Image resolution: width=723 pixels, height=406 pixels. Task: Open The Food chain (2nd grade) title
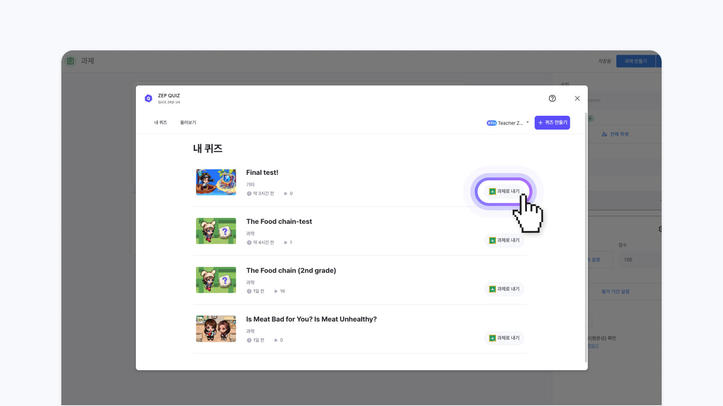[x=291, y=271]
